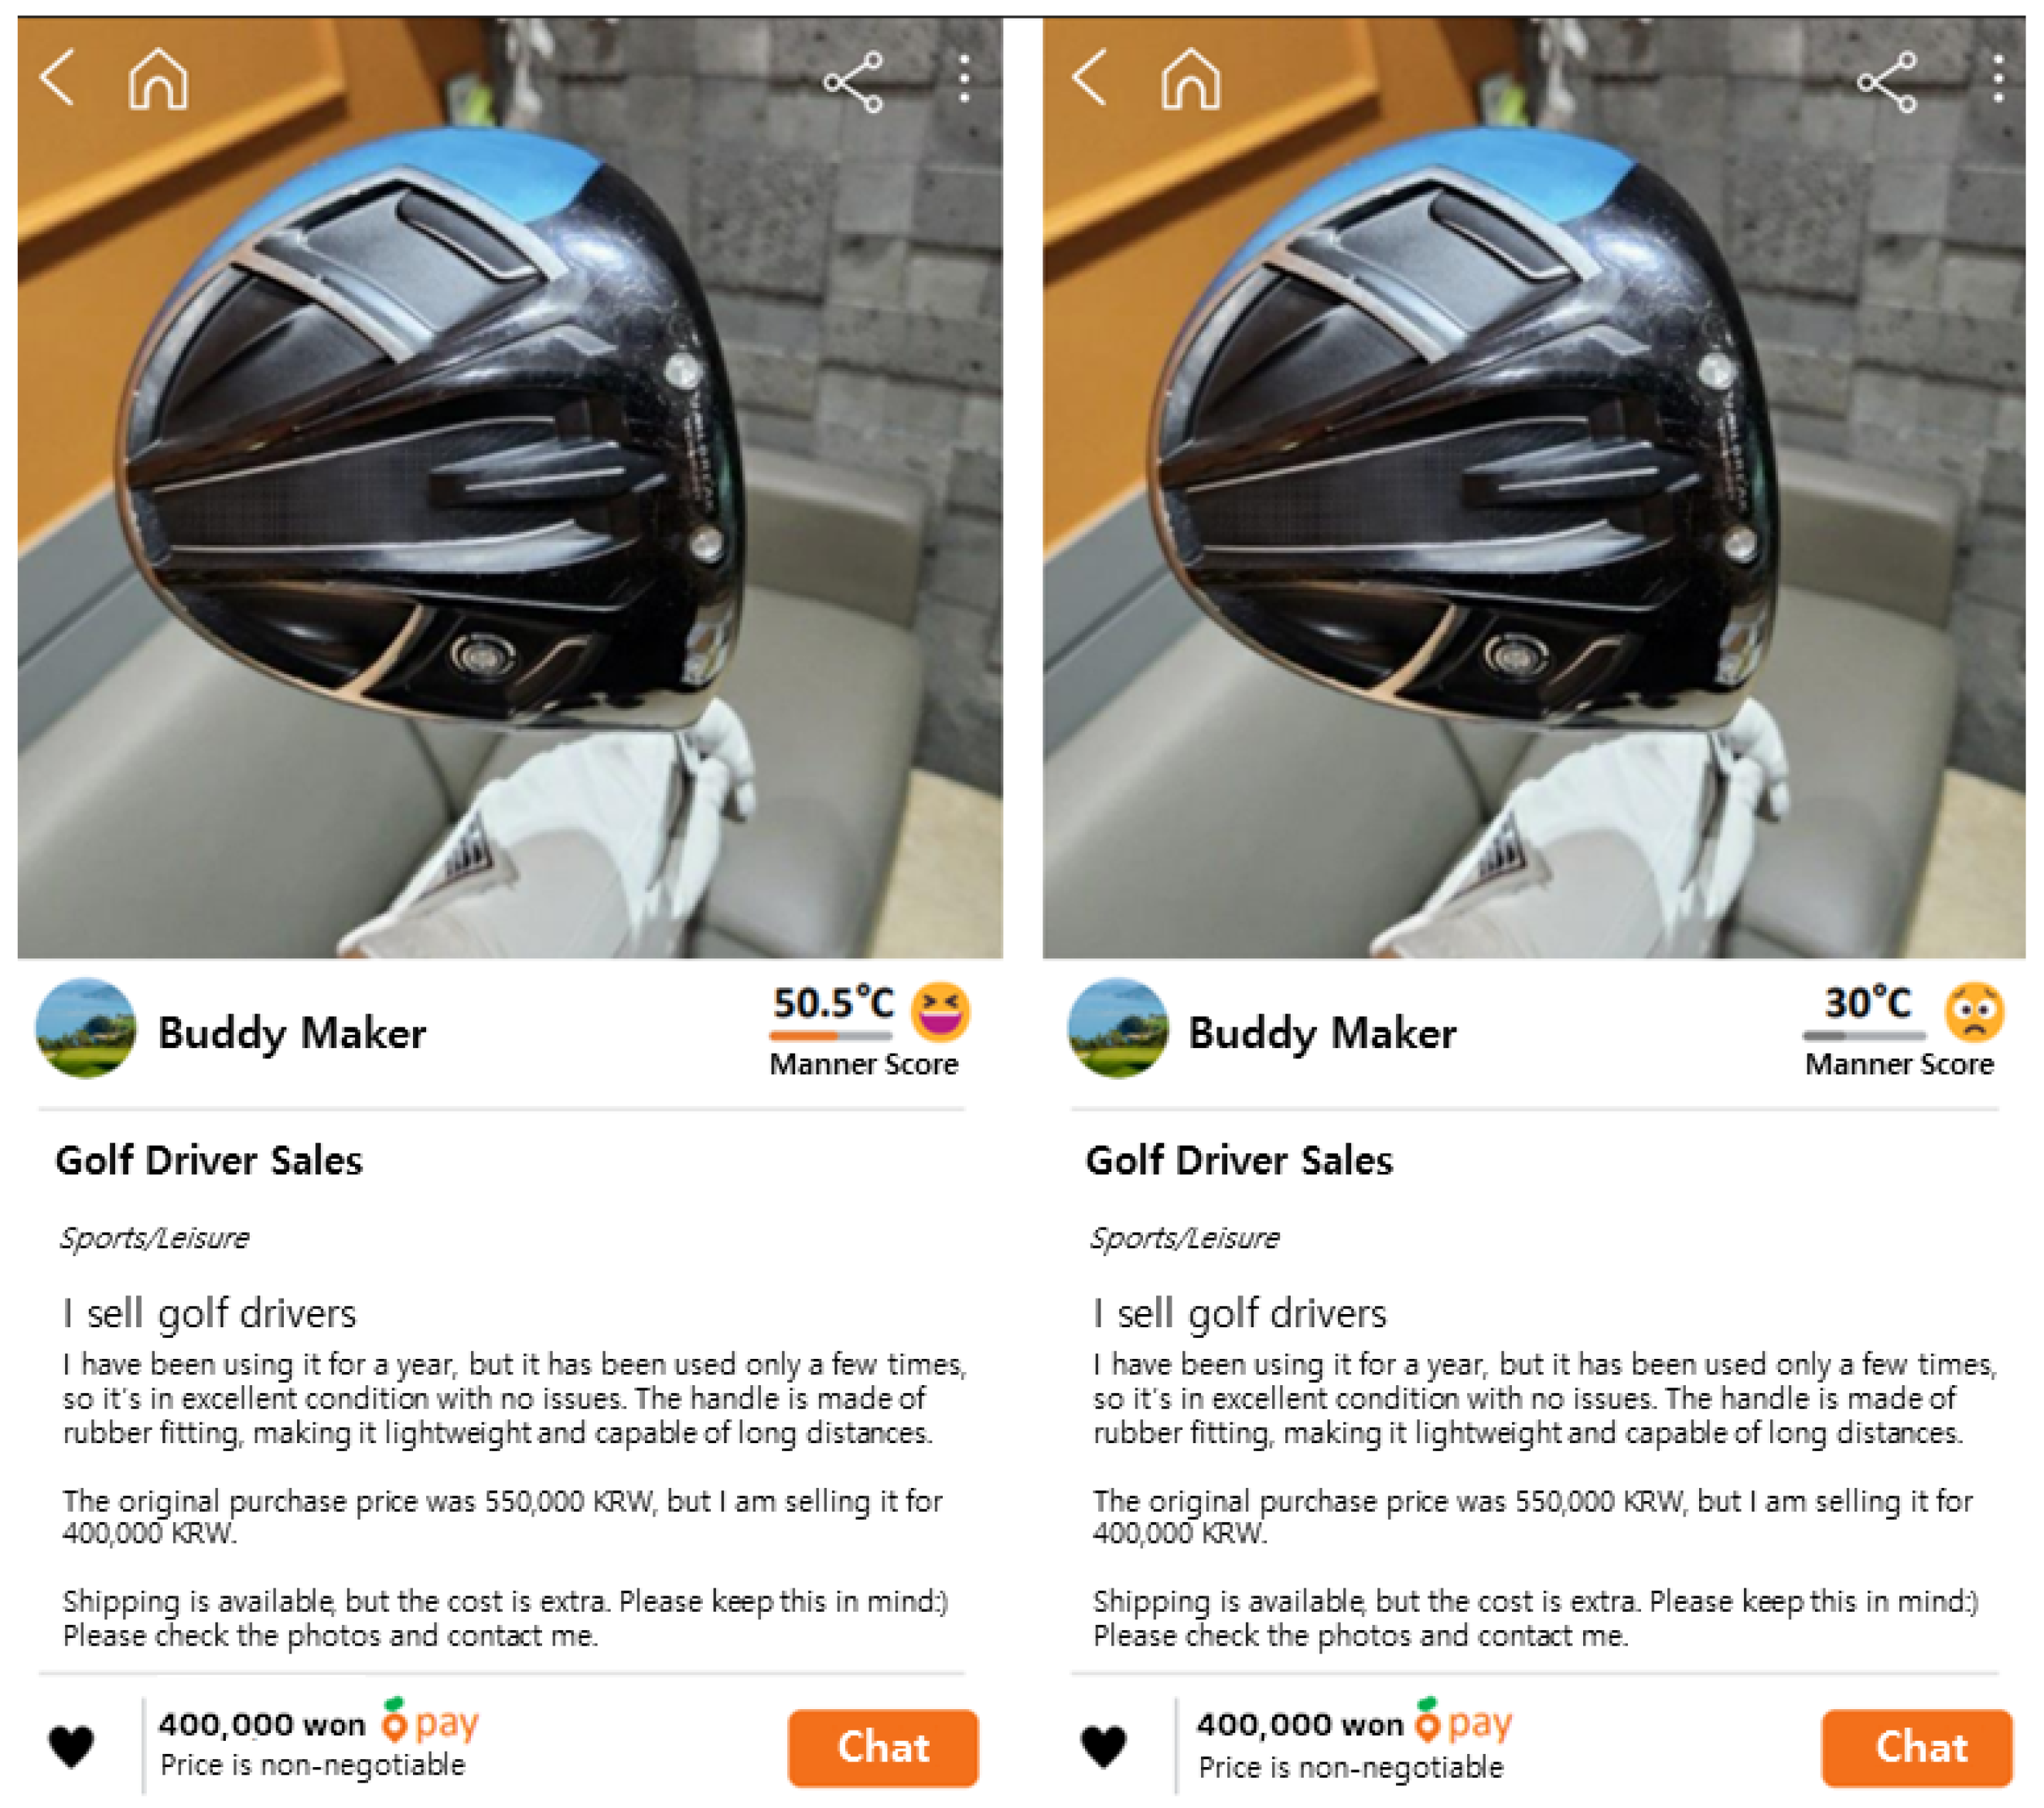Viewport: 2044px width, 1808px height.
Task: Open the golf driver photo in the right listing
Action: pyautogui.click(x=1534, y=488)
